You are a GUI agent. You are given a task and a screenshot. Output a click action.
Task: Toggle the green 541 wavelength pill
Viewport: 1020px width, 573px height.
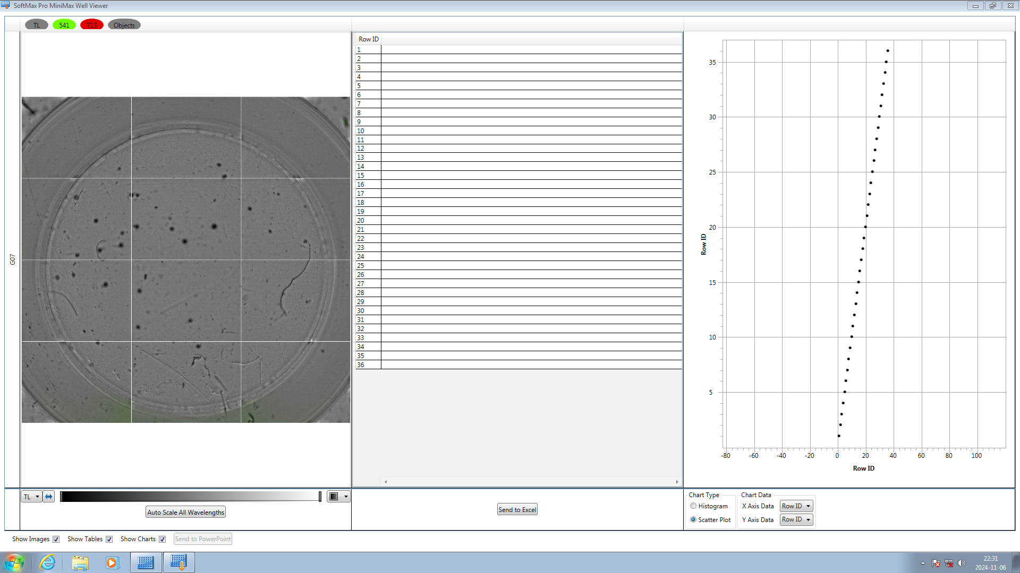click(x=64, y=25)
